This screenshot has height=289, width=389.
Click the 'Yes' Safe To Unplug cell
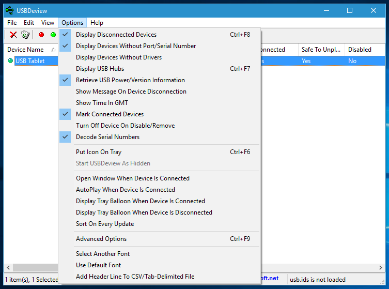coord(306,61)
